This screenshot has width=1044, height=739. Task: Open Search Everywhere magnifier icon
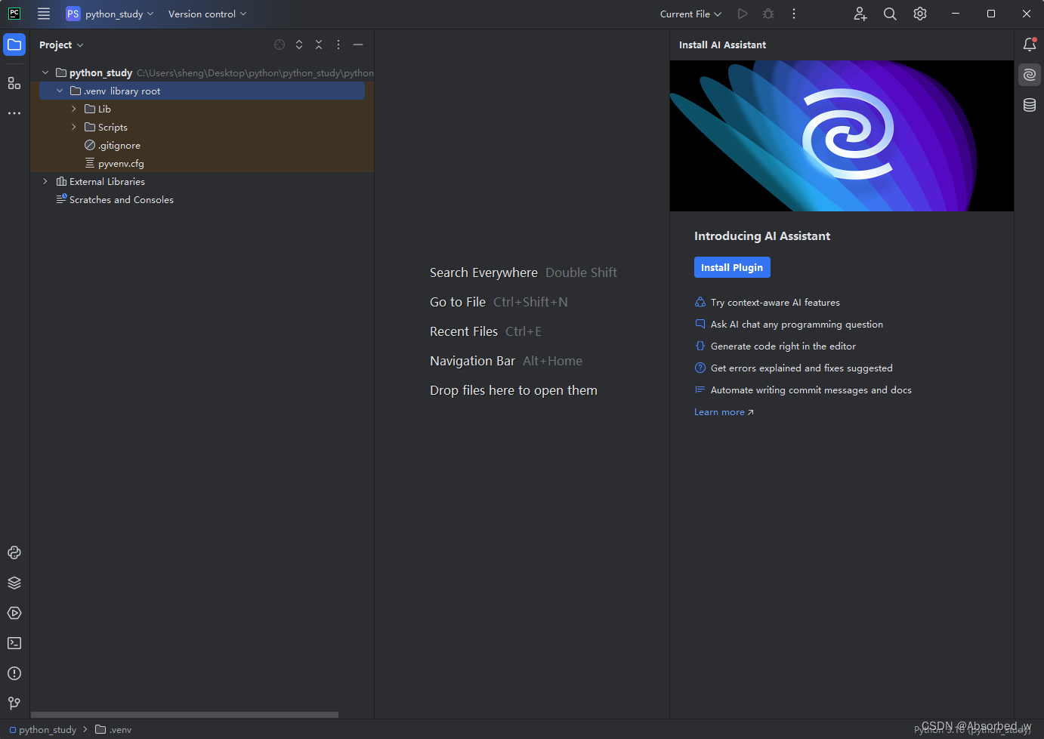tap(890, 14)
